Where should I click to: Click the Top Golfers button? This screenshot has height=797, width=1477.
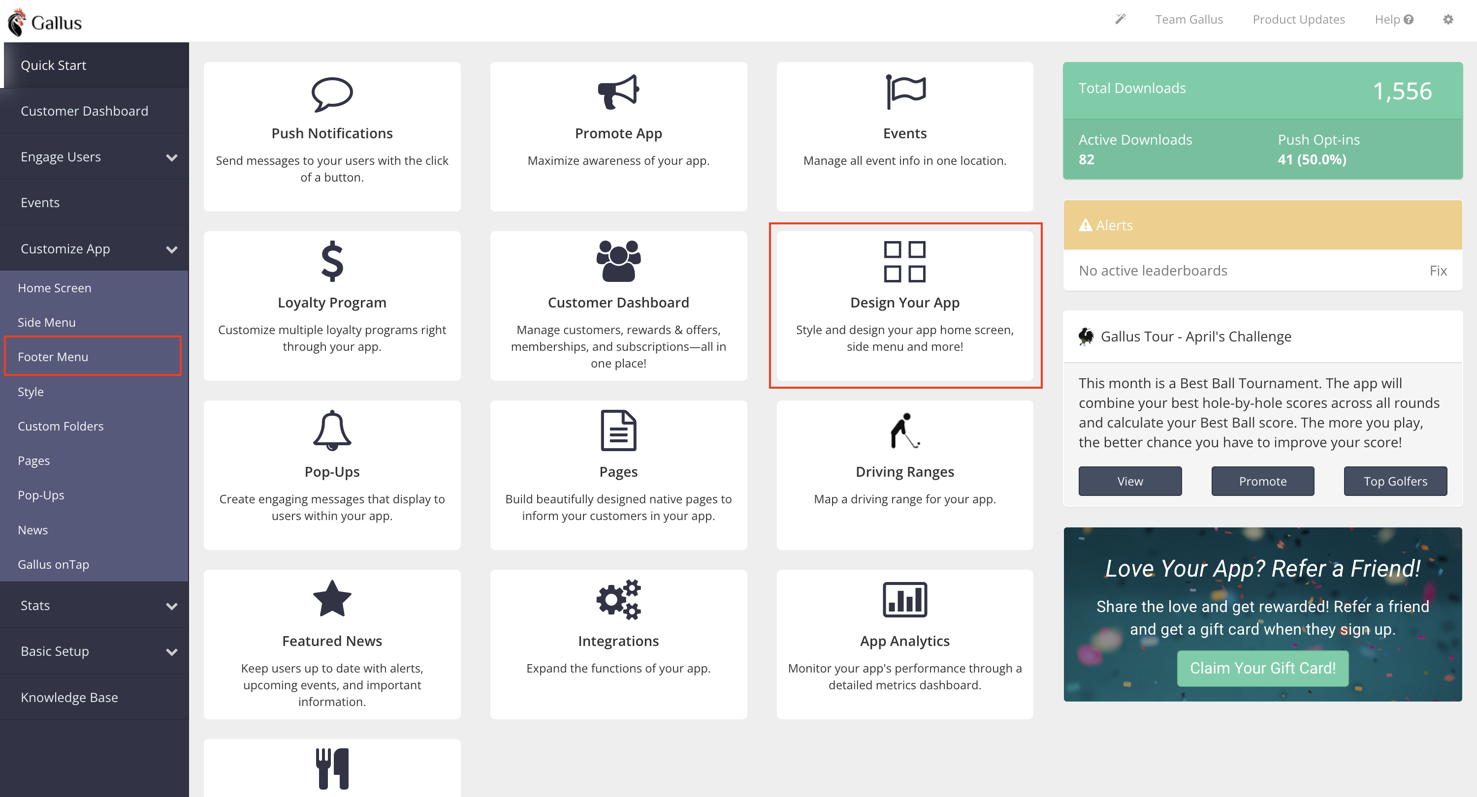(1395, 481)
